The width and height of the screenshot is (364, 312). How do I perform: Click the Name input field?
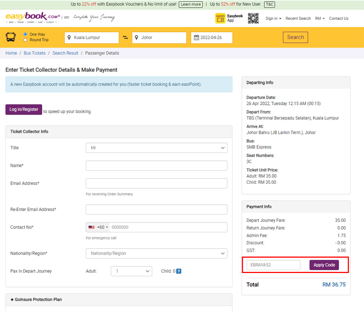pyautogui.click(x=156, y=165)
